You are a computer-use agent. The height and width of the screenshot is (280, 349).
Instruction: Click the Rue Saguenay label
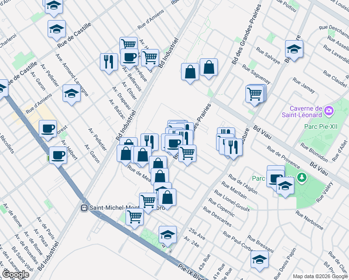[256, 74]
